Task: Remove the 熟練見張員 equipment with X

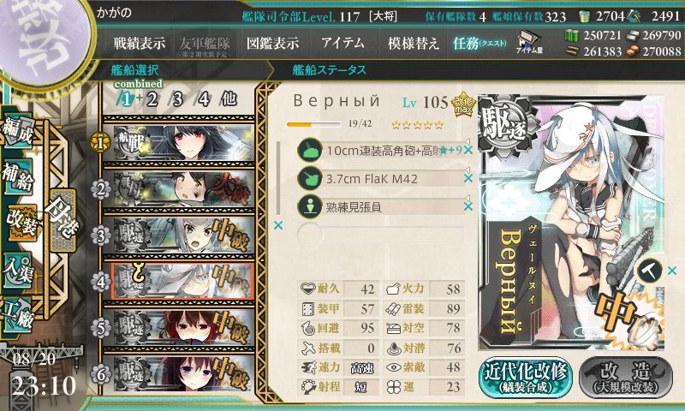Action: click(468, 206)
